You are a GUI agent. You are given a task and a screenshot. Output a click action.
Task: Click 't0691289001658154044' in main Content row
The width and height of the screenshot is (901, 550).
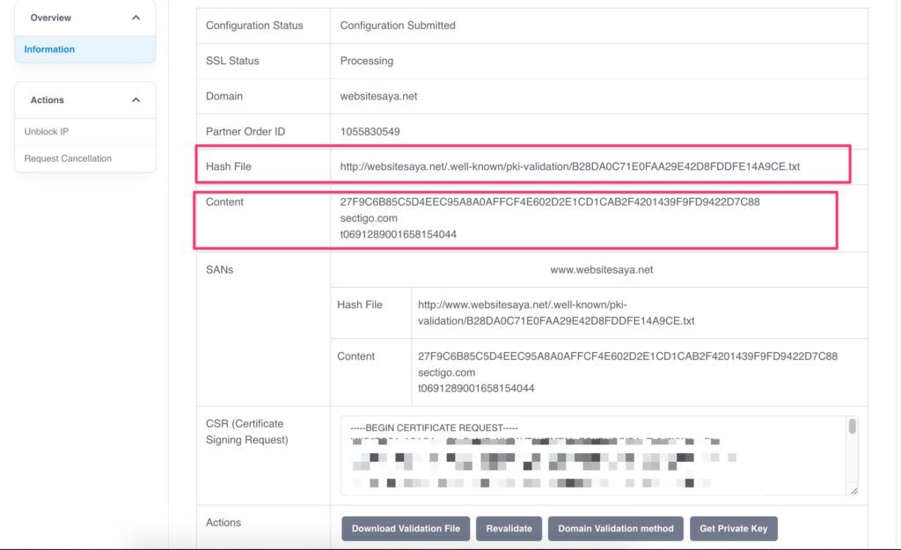(x=399, y=234)
